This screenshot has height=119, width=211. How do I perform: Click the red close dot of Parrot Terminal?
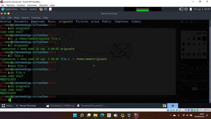click(2, 14)
